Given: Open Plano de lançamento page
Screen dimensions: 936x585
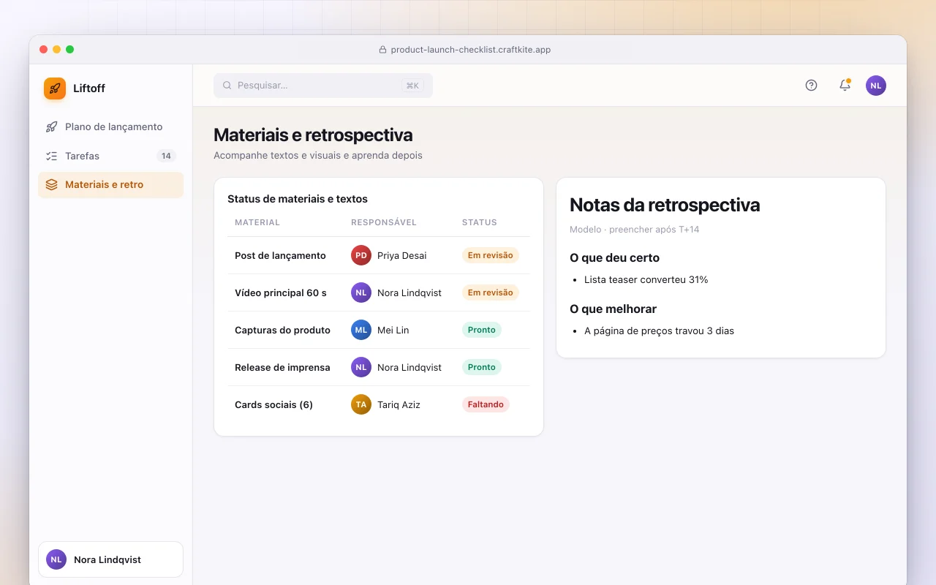Looking at the screenshot, I should pyautogui.click(x=110, y=127).
